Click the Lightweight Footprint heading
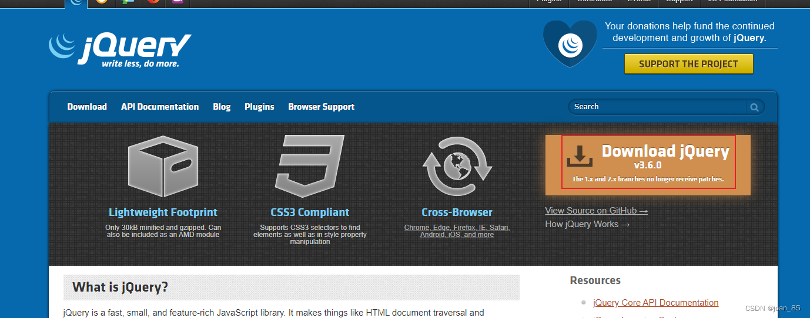 coord(163,212)
